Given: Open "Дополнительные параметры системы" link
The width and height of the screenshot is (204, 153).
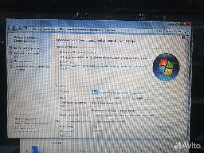Looking at the screenshot, I should 31,68.
